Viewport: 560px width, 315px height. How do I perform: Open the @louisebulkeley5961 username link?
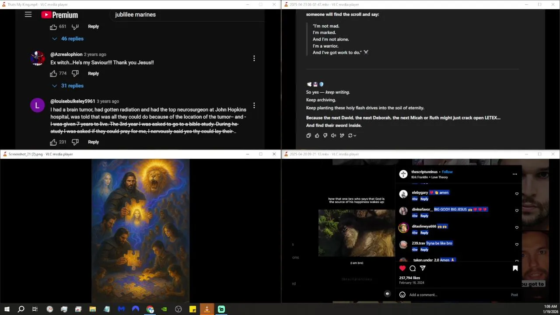(x=73, y=101)
